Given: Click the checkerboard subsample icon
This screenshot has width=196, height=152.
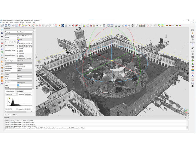Looking at the screenshot, I should [x=63, y=26].
